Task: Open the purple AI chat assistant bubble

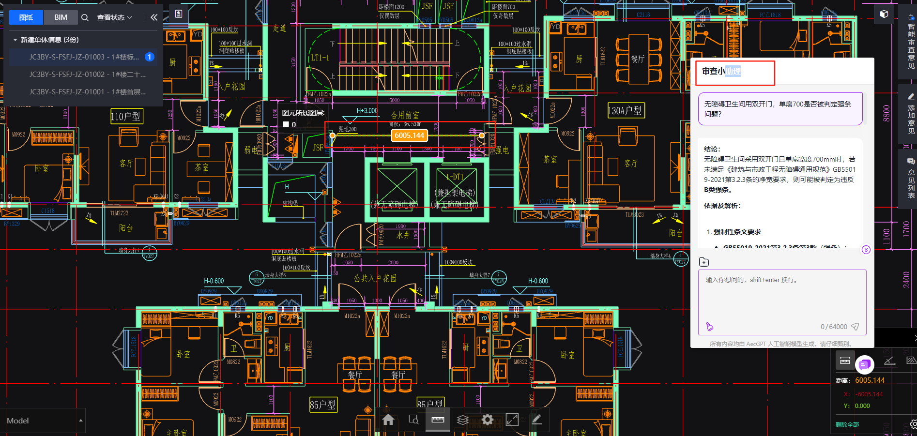Action: tap(864, 364)
